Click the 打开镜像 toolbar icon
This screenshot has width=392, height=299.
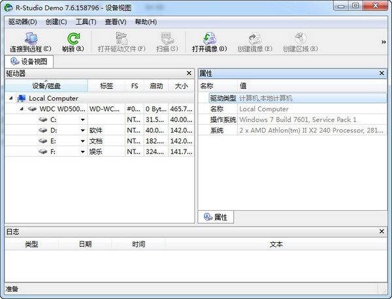tap(209, 39)
